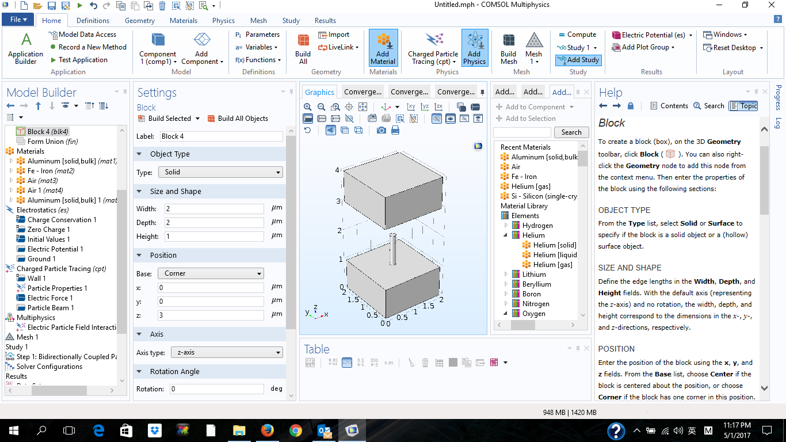Click the Label field containing Block 4
Screen dimensions: 786x442
221,136
